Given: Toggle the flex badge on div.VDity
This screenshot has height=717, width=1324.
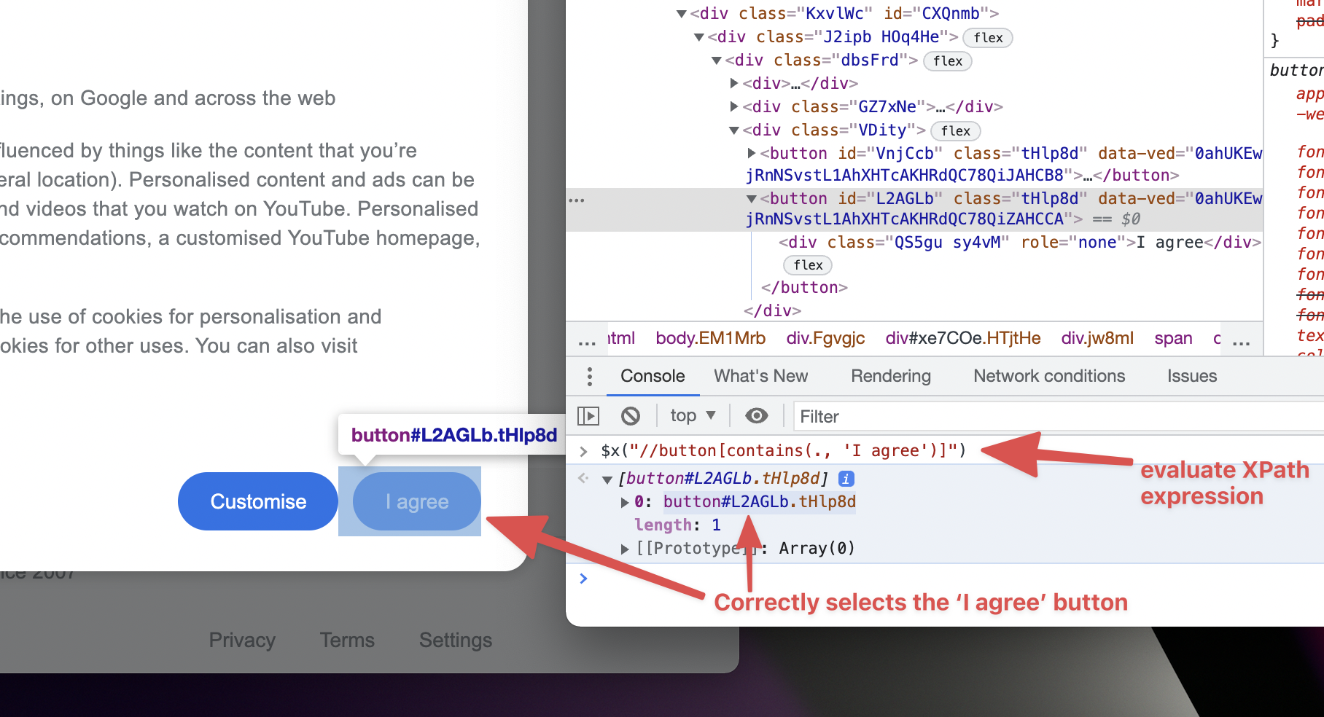Looking at the screenshot, I should pyautogui.click(x=955, y=130).
